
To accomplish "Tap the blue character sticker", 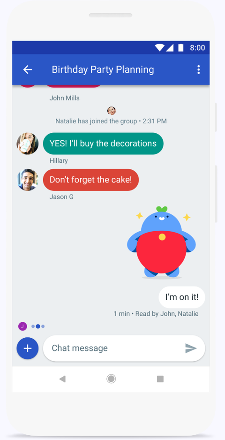I will (x=162, y=242).
